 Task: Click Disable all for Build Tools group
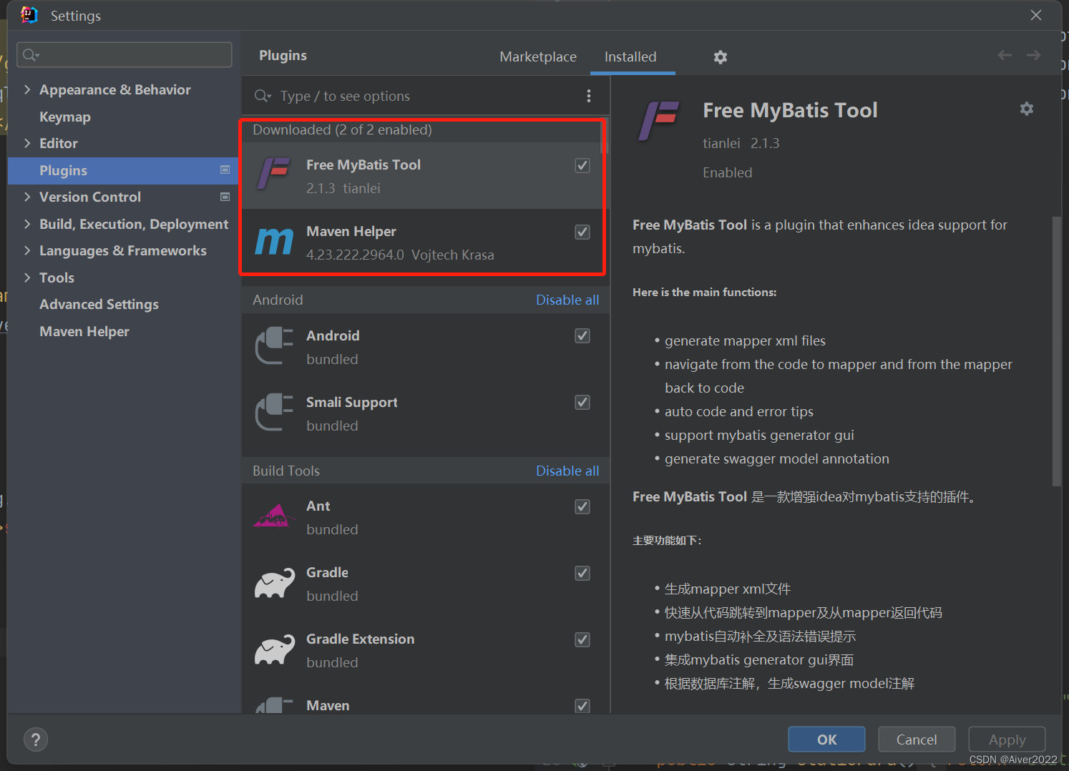click(x=567, y=471)
